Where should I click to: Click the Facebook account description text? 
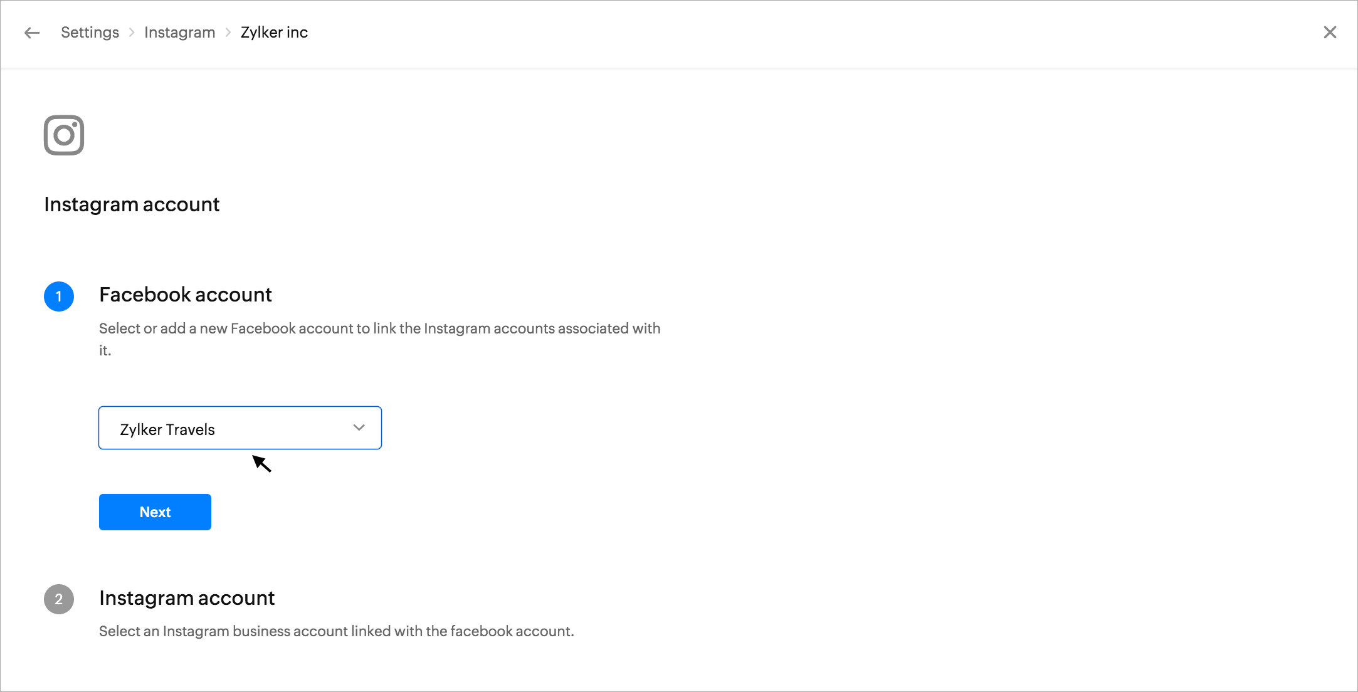point(379,329)
